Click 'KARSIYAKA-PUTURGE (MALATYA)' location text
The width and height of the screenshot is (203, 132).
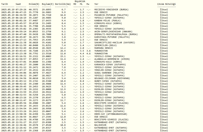point(112,37)
